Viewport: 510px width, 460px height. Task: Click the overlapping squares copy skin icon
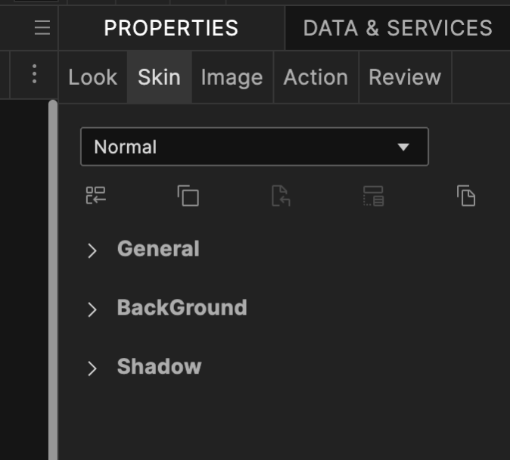click(x=188, y=196)
